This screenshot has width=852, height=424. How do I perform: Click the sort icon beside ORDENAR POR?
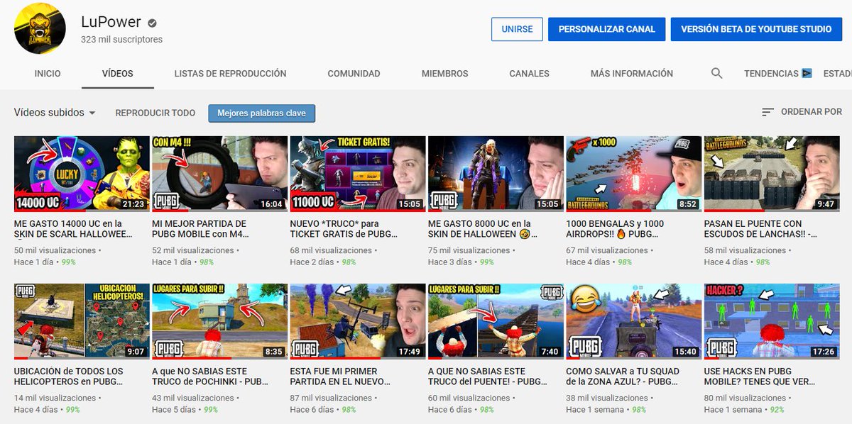point(768,112)
